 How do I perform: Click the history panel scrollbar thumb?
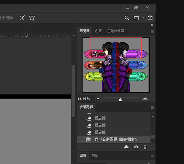(153, 137)
